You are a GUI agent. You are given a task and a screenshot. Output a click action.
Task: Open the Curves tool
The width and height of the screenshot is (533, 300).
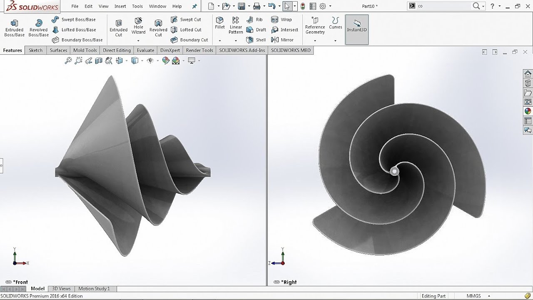click(335, 23)
